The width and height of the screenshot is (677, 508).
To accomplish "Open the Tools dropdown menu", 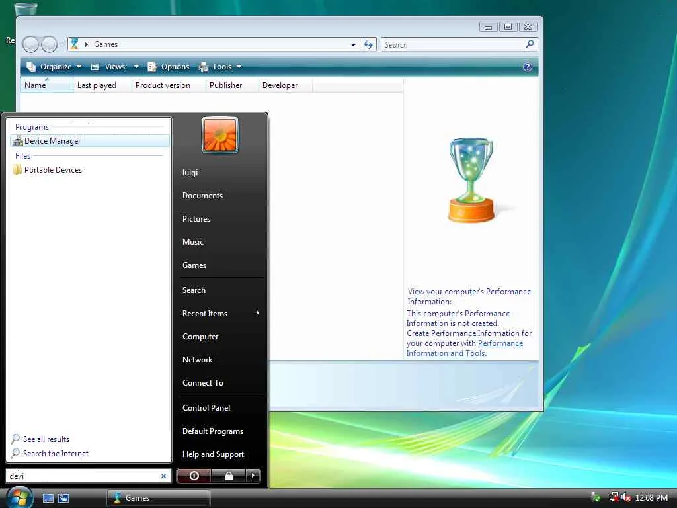I will click(x=219, y=67).
